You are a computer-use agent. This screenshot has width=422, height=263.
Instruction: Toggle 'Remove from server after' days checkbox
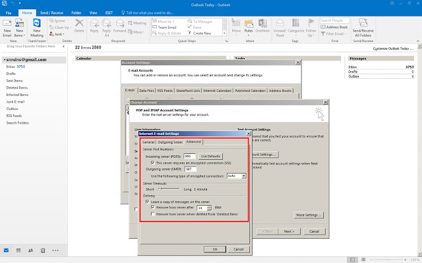click(x=152, y=208)
